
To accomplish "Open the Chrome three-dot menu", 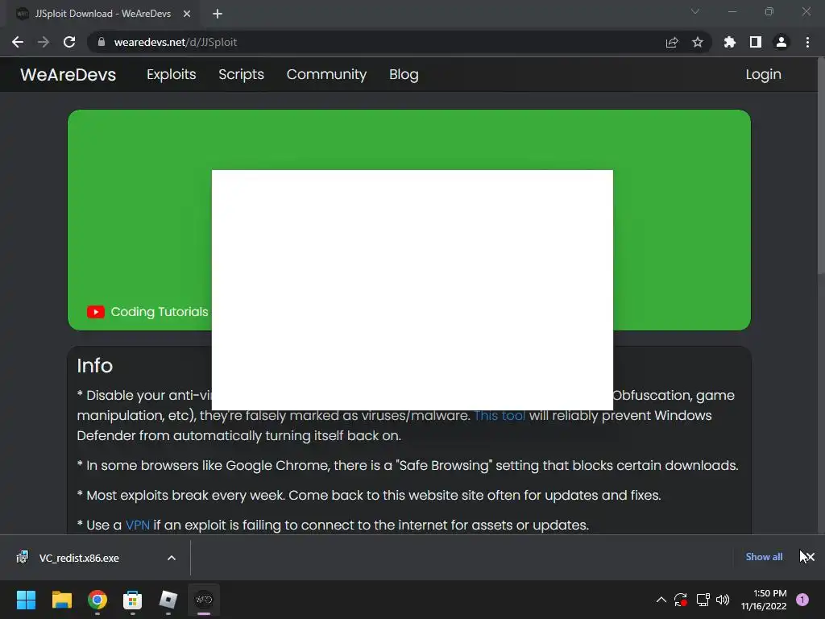I will pos(807,42).
